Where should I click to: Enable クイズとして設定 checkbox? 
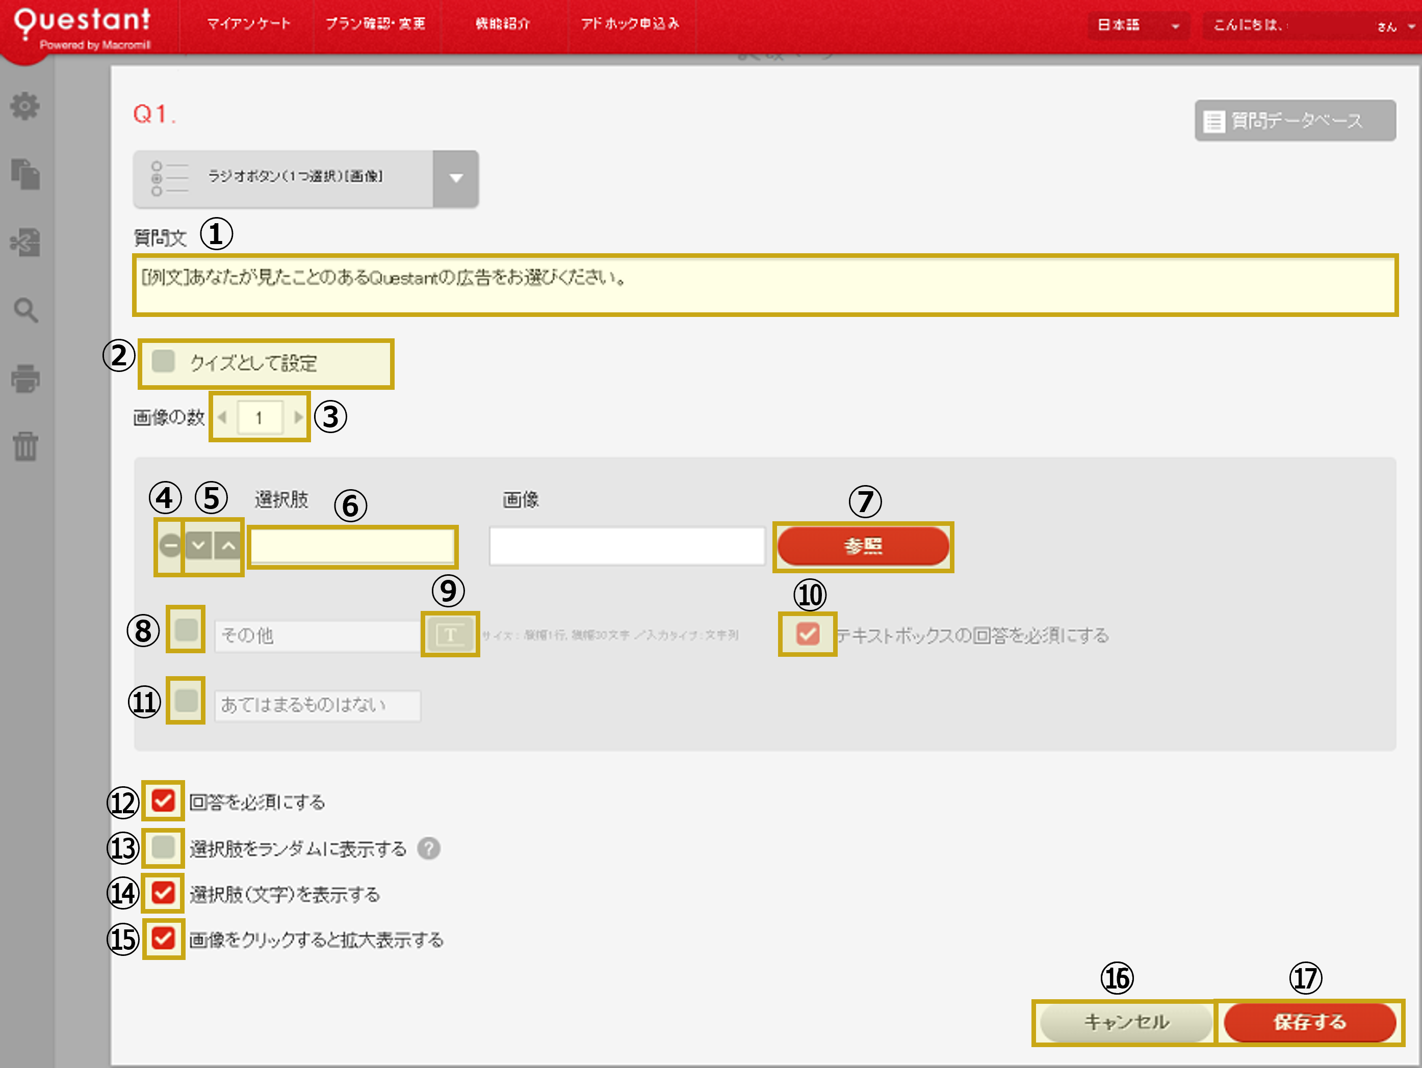tap(163, 362)
